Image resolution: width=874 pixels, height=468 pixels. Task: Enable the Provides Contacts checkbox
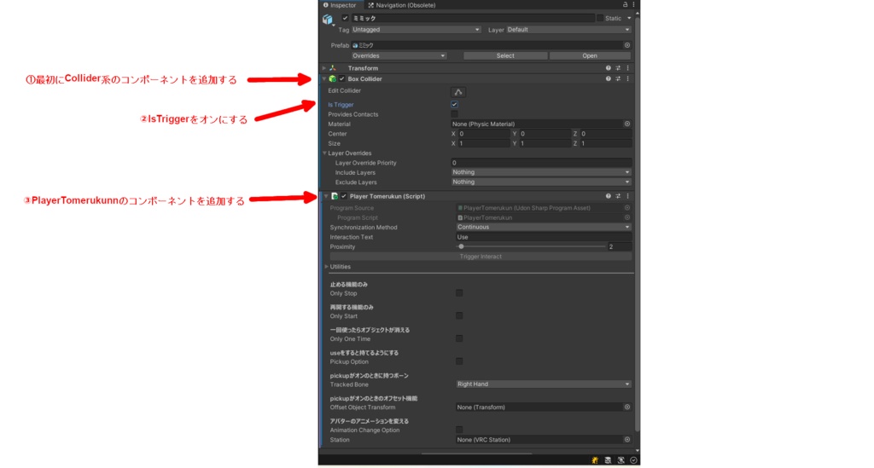[455, 114]
